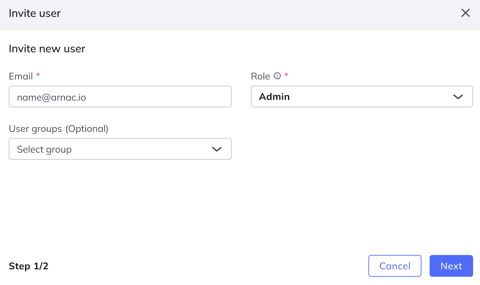This screenshot has width=480, height=285.
Task: Expand the Select group dropdown
Action: pos(120,149)
